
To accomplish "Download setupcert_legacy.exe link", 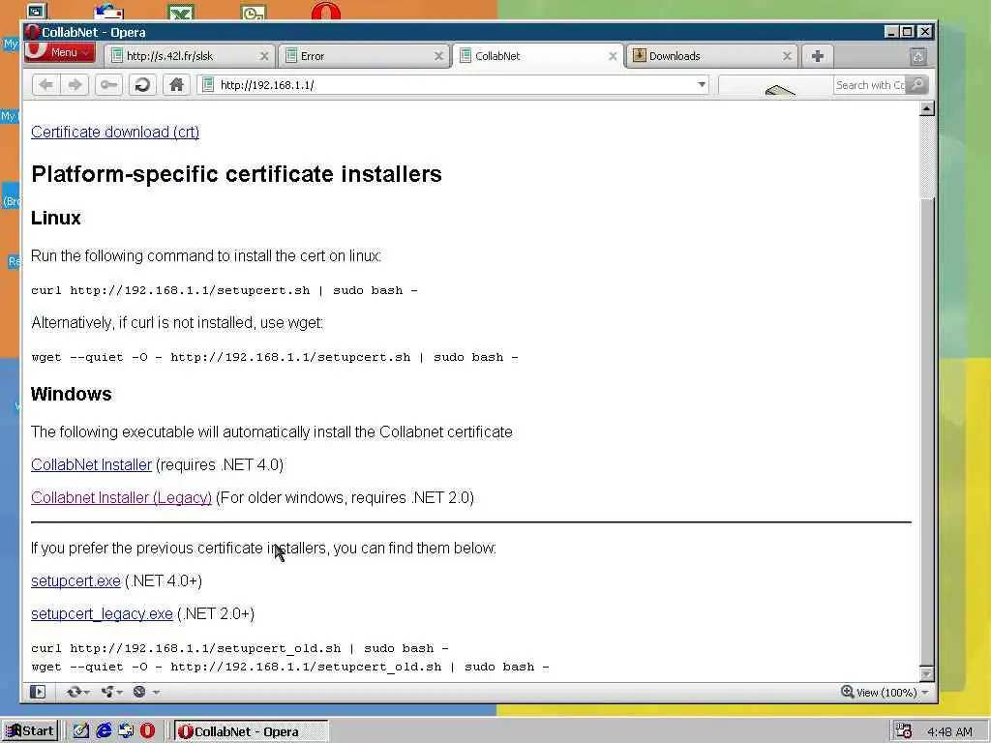I will pos(102,614).
